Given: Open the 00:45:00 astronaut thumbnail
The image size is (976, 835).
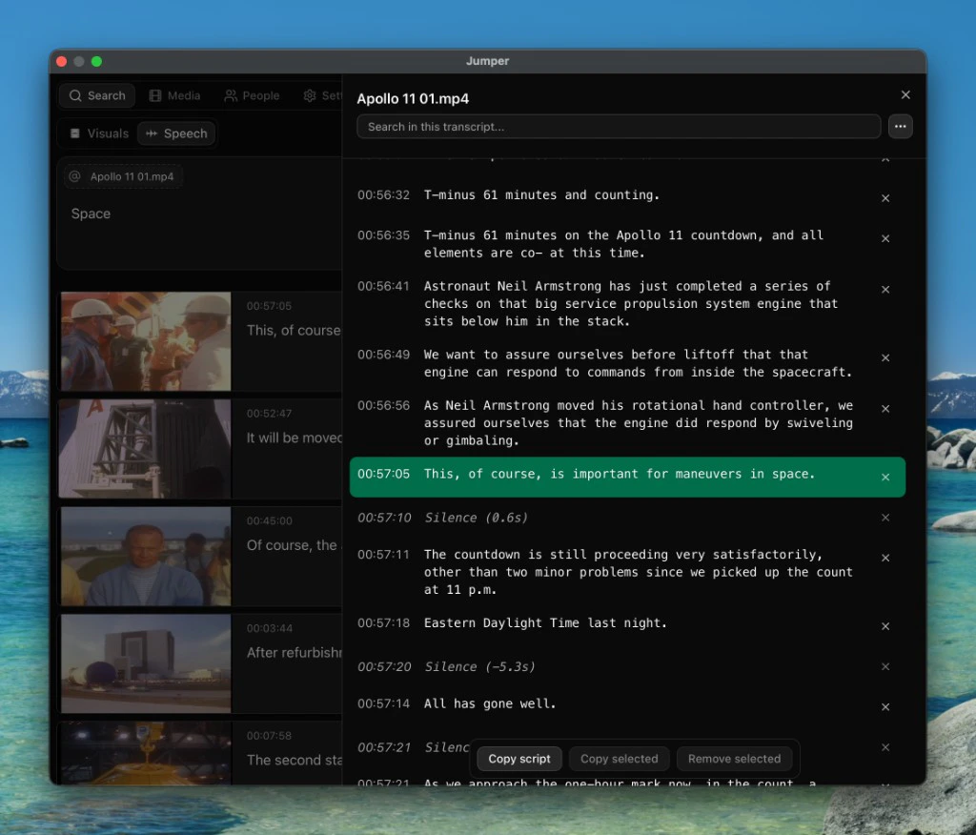Looking at the screenshot, I should pyautogui.click(x=145, y=556).
